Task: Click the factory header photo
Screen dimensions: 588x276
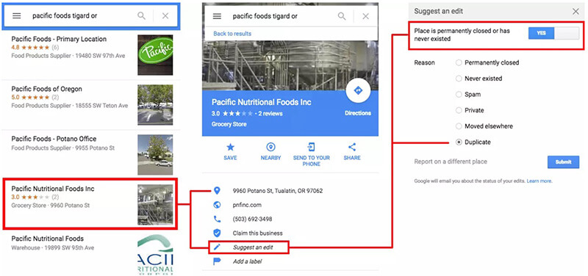Action: coord(290,65)
